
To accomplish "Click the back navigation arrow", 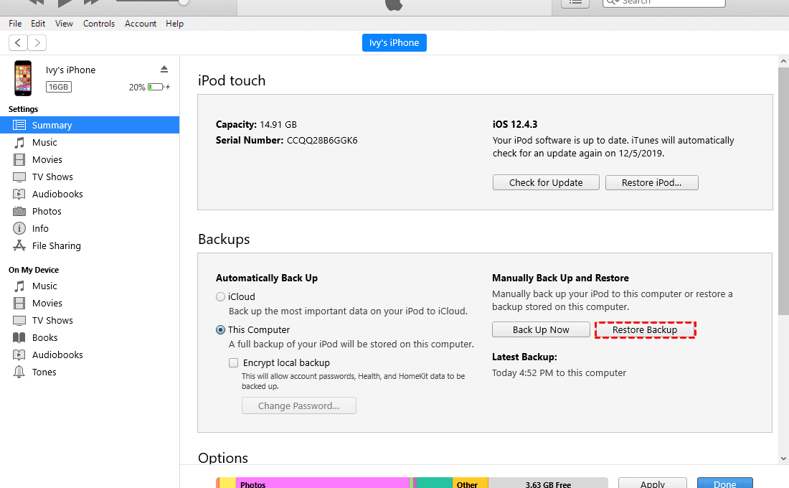I will [x=18, y=43].
